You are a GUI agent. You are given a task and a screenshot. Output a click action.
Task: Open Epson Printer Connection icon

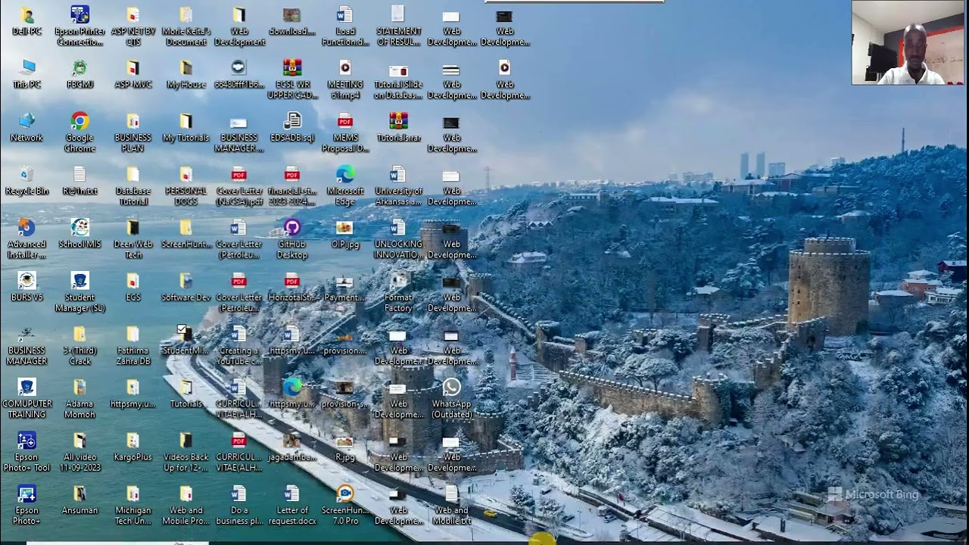tap(79, 26)
